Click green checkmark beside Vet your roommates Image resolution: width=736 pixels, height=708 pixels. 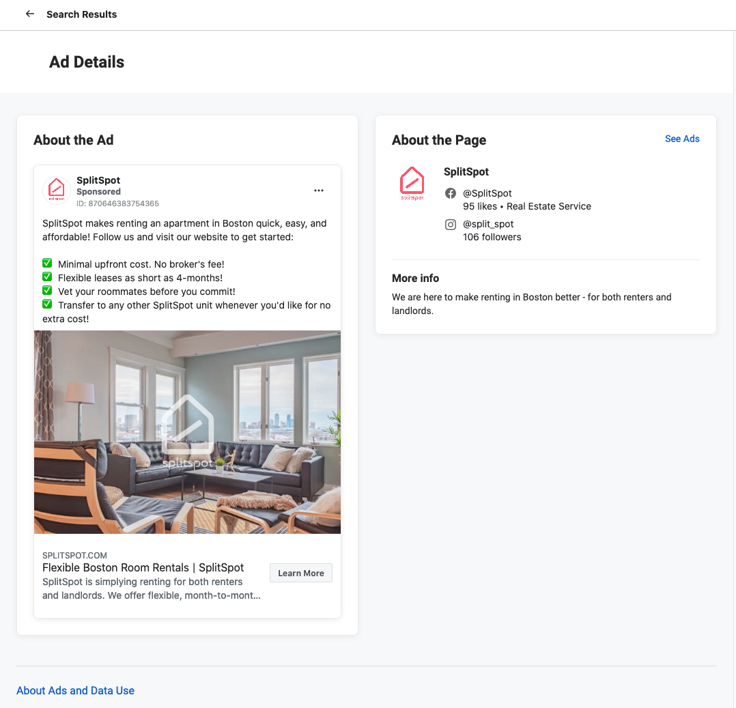coord(47,291)
